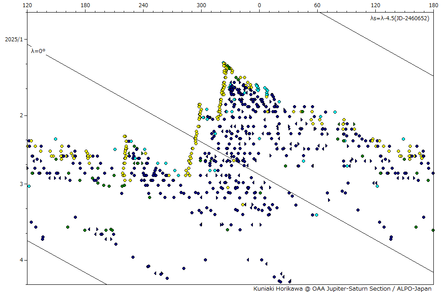
Task: Select the λs=λ-4.5(JD-2460652) formula text
Action: [399, 18]
